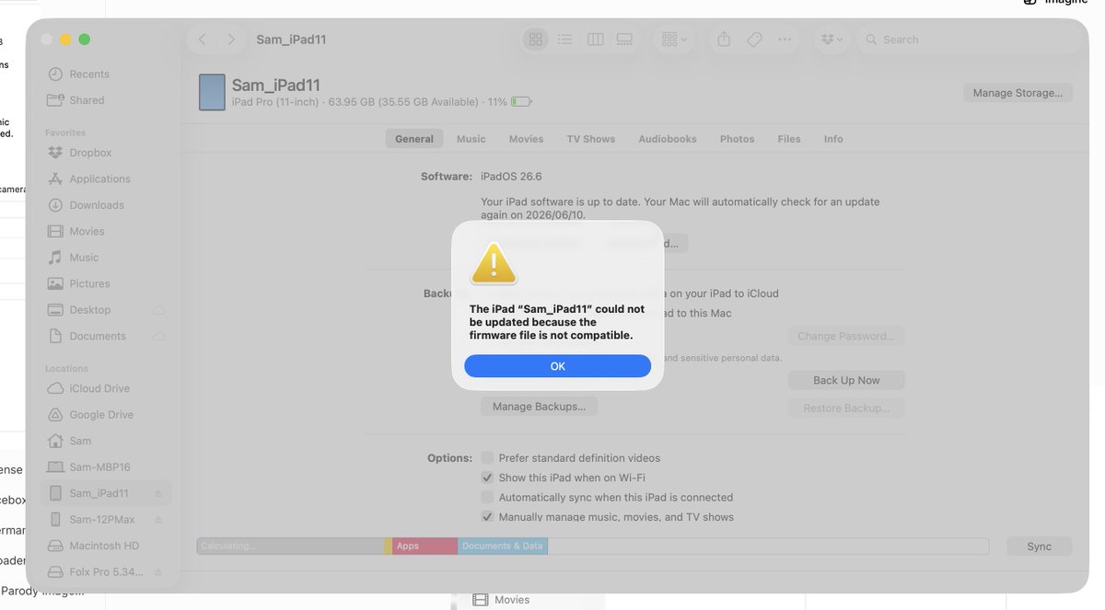Screen dimensions: 1105x610
Task: Eject Folx Pro volume in sidebar
Action: (x=158, y=572)
